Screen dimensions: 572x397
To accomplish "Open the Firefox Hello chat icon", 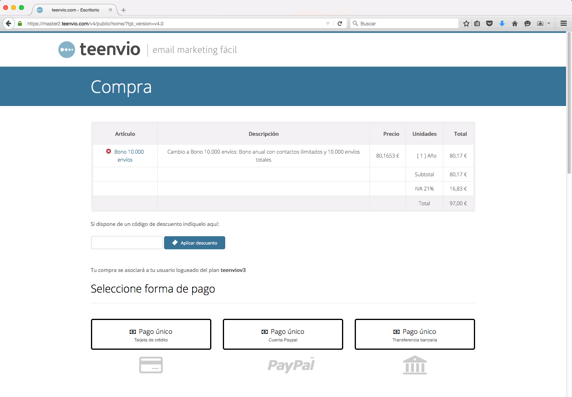I will click(528, 23).
